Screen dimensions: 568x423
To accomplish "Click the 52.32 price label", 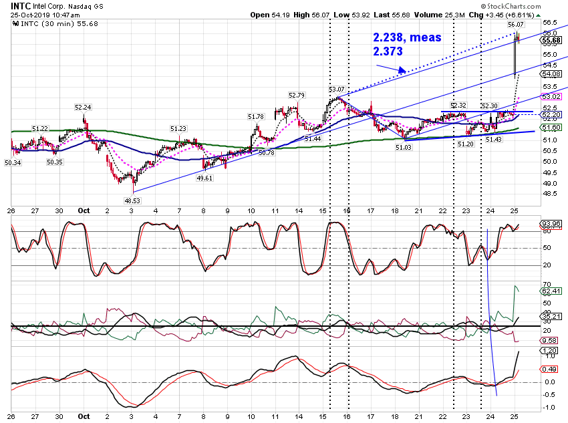I will click(458, 106).
